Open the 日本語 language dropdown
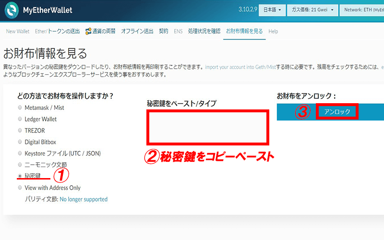 [272, 10]
